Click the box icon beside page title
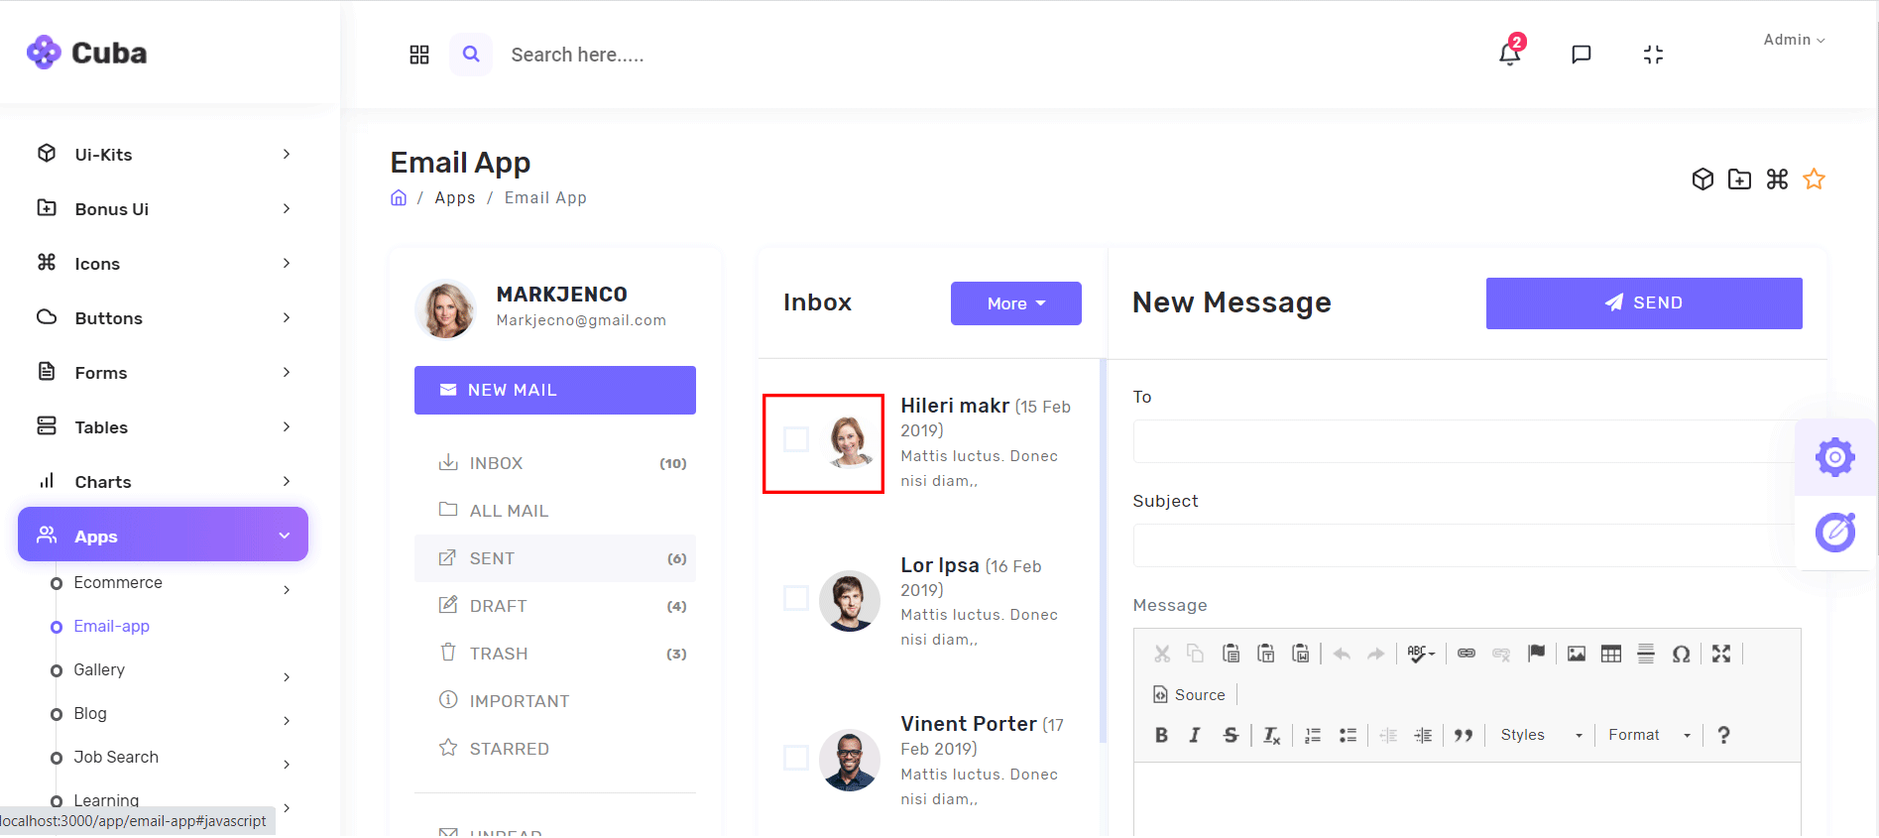The width and height of the screenshot is (1879, 838). pyautogui.click(x=1703, y=180)
